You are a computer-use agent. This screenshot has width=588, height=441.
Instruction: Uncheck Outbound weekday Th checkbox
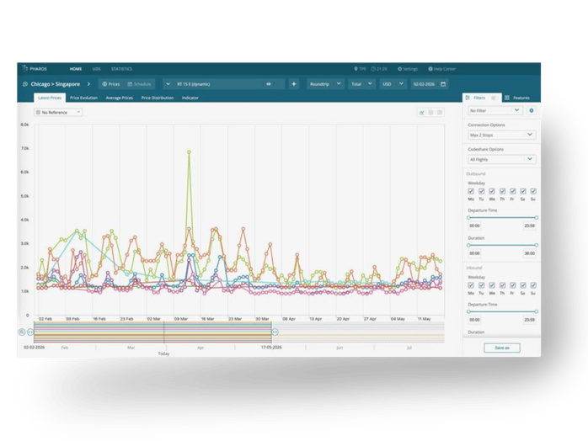click(503, 191)
